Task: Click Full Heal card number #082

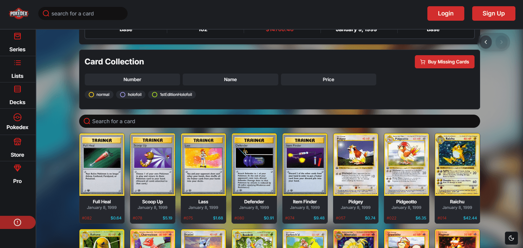Action: [x=87, y=218]
